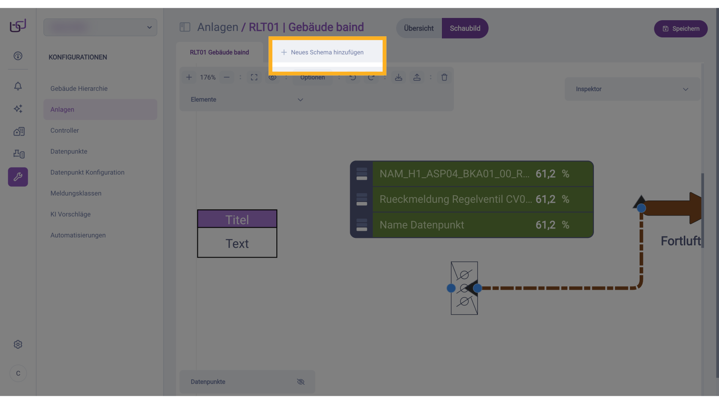Click the download import icon in toolbar
719x404 pixels.
(x=398, y=77)
